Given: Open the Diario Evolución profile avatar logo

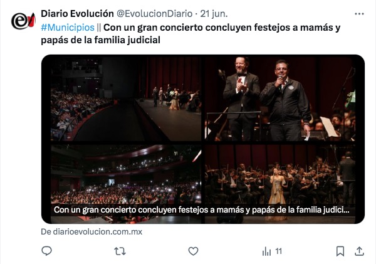Looking at the screenshot, I should 23,21.
